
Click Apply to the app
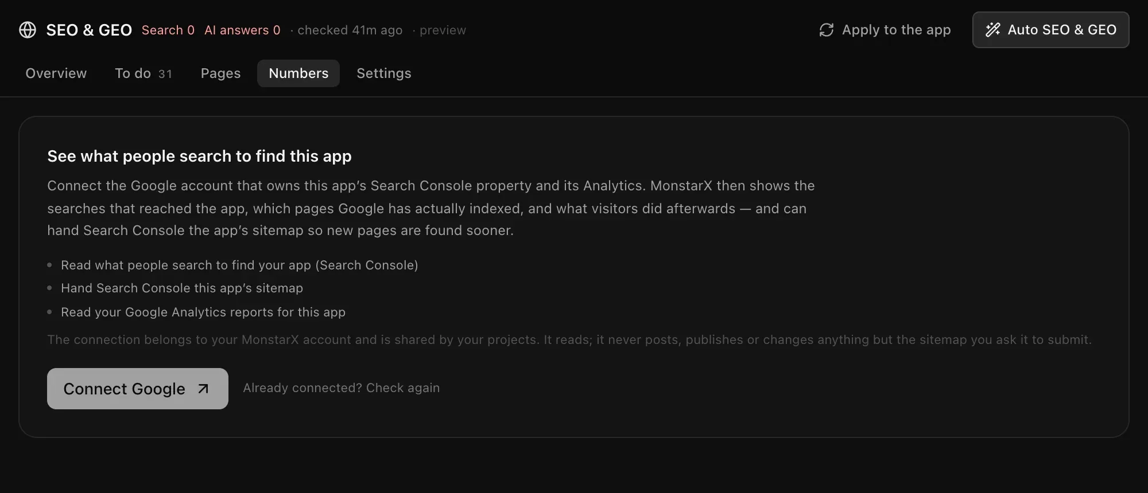tap(885, 30)
